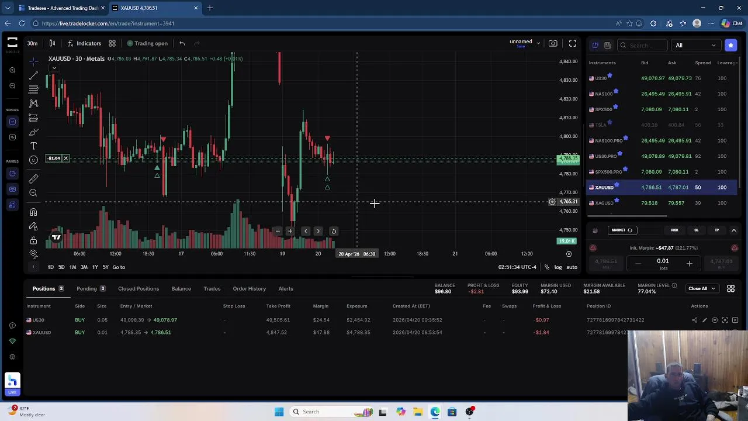Switch to the Order History tab

[250, 289]
